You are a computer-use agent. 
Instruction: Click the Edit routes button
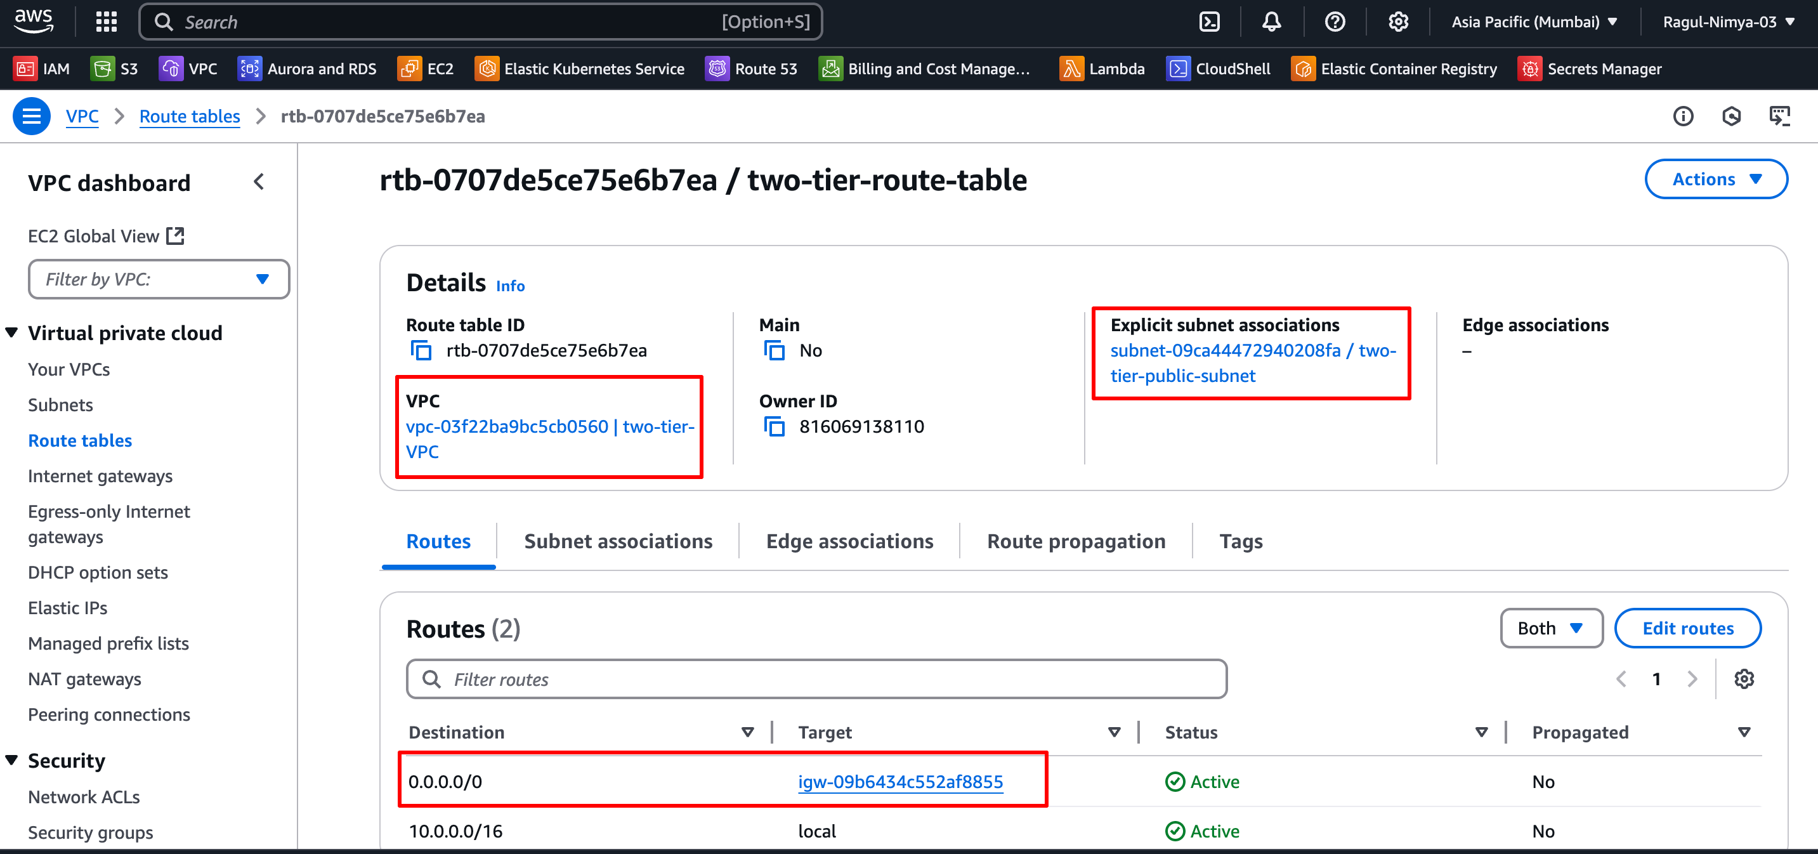click(x=1687, y=627)
